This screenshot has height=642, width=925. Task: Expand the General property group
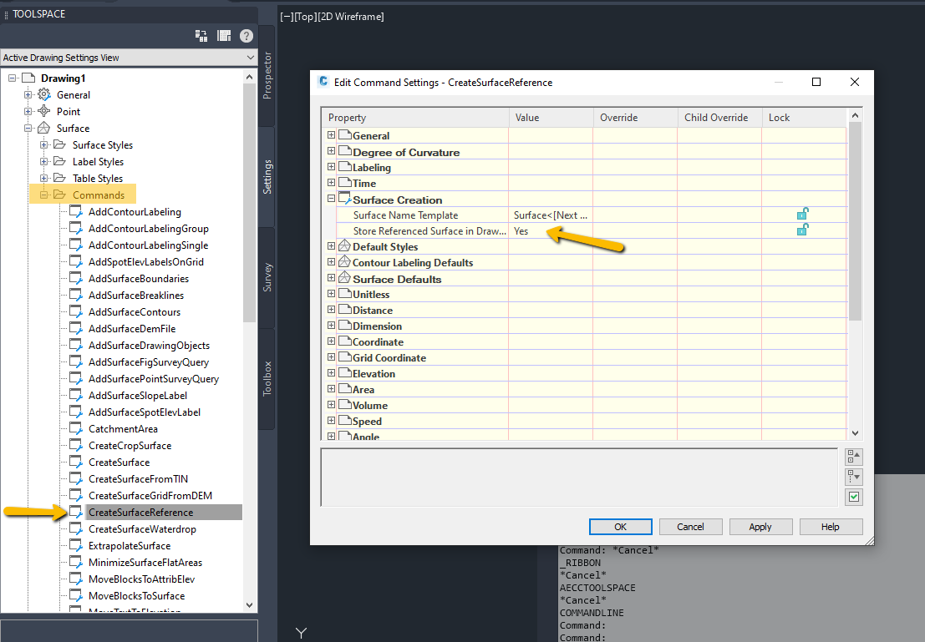331,135
